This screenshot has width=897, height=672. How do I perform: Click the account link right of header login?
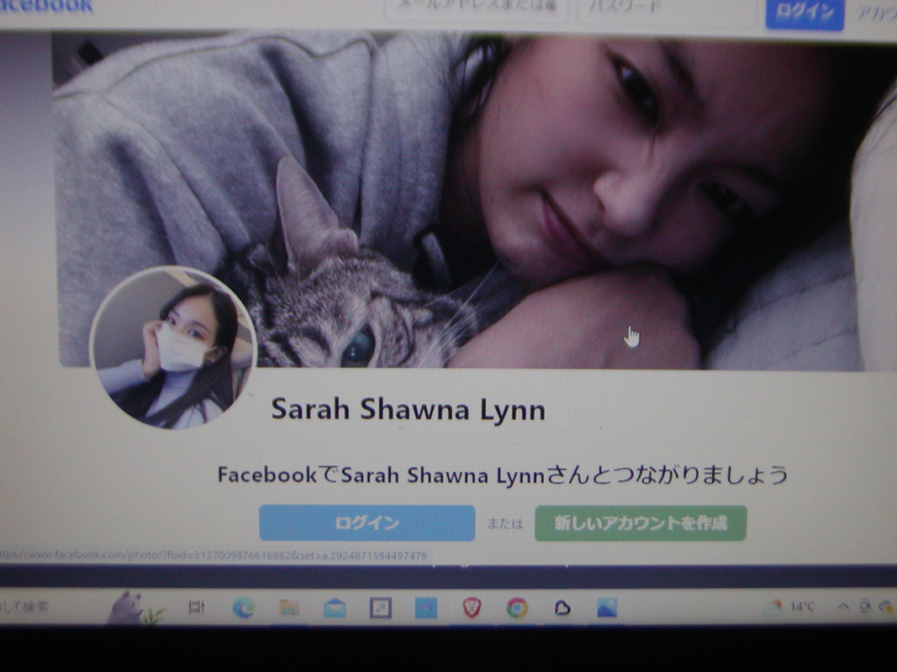[x=877, y=13]
